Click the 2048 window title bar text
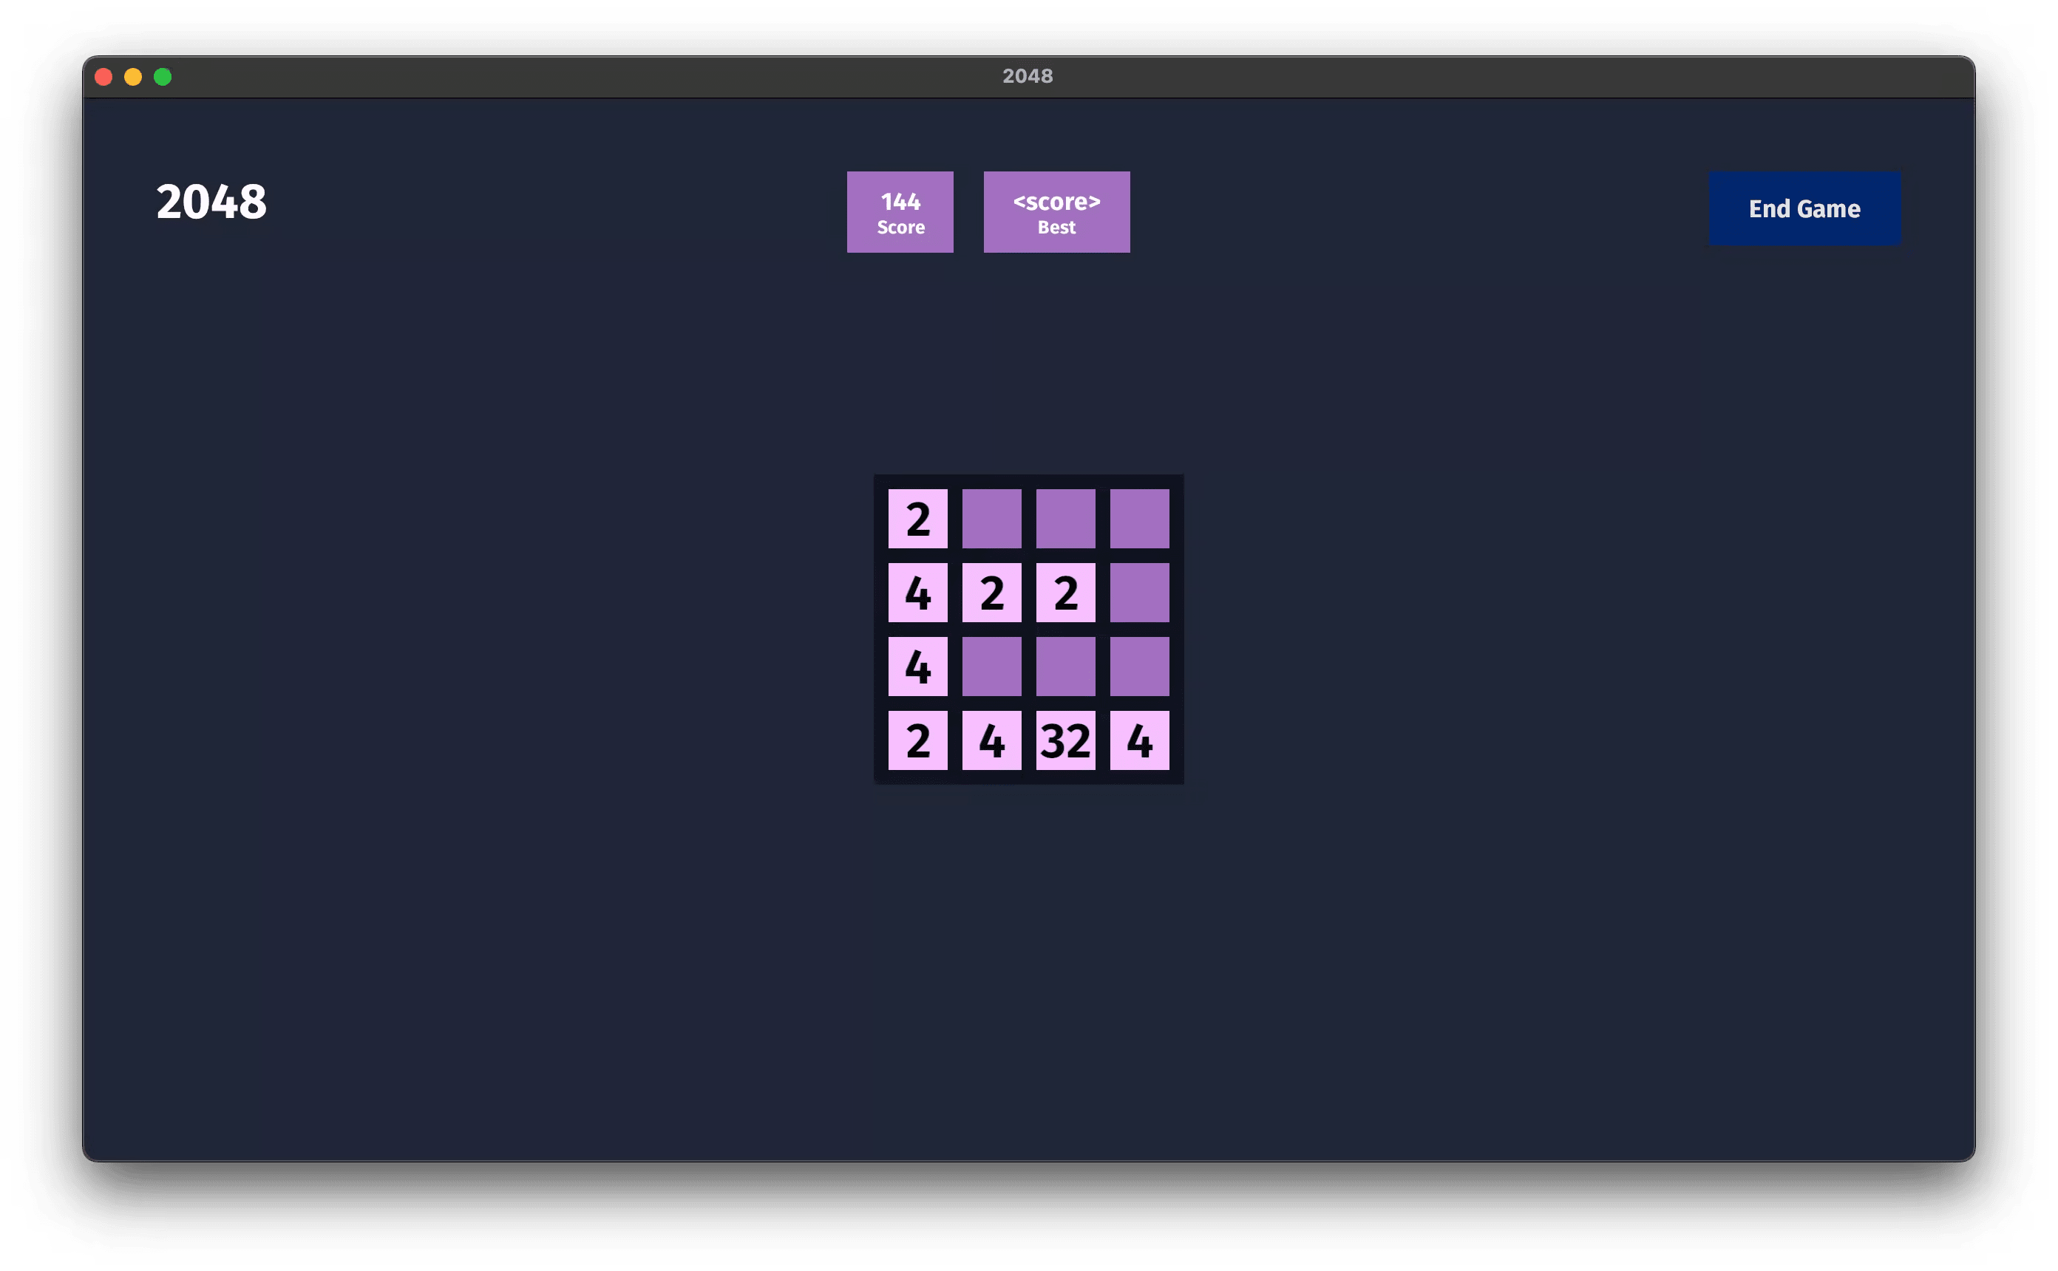Viewport: 2058px width, 1271px height. [1028, 75]
